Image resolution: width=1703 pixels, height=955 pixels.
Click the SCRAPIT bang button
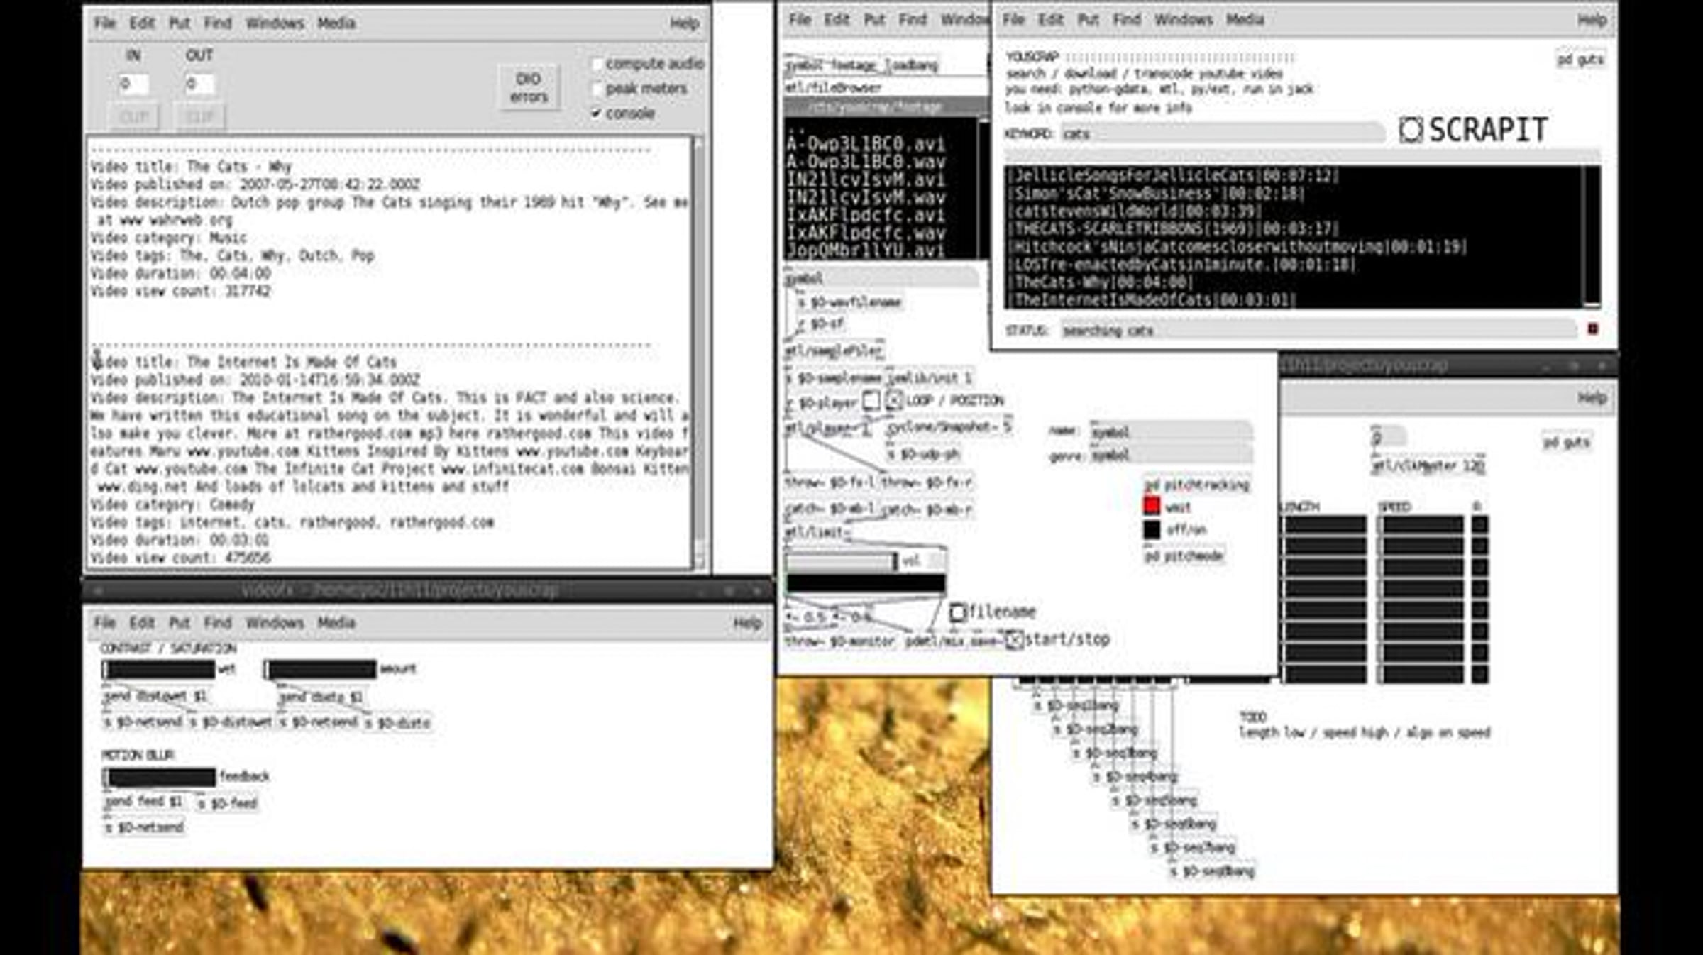tap(1411, 130)
